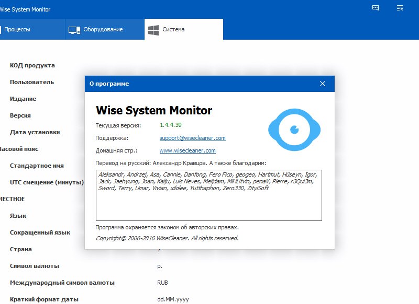Close the О программе dialog
The width and height of the screenshot is (419, 304).
[323, 84]
